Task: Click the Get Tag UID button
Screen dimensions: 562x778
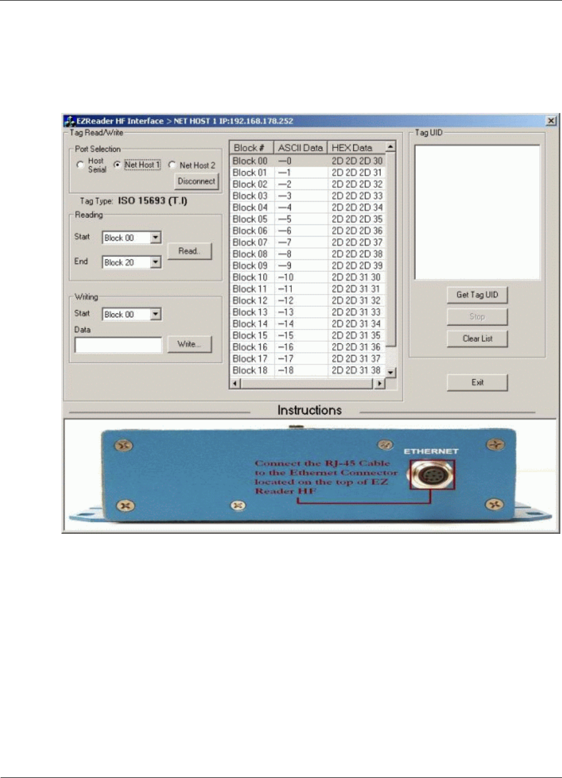Action: coord(477,295)
